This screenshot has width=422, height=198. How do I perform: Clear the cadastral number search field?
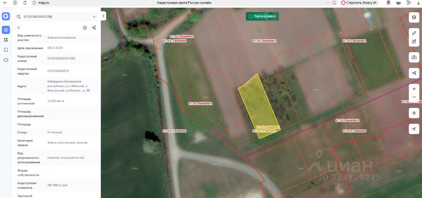coord(94,16)
